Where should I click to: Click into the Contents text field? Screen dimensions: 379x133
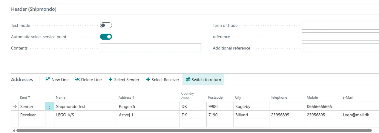(150, 48)
